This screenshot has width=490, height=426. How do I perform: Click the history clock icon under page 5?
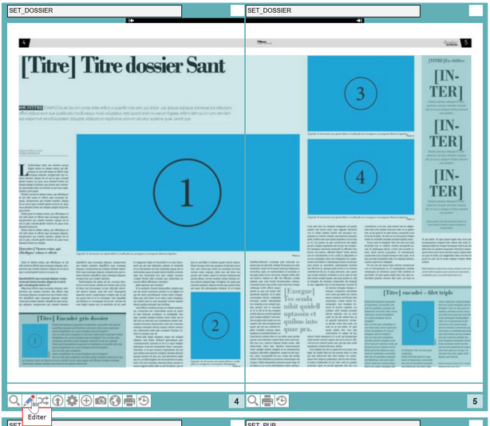point(282,400)
